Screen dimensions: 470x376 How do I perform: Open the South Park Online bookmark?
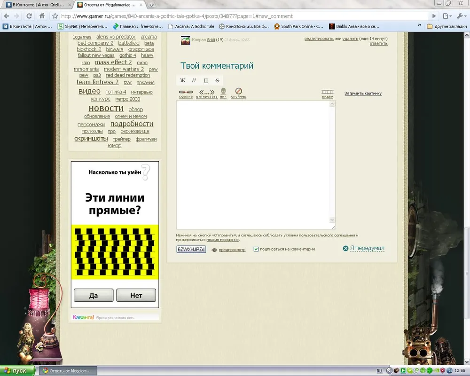point(299,26)
